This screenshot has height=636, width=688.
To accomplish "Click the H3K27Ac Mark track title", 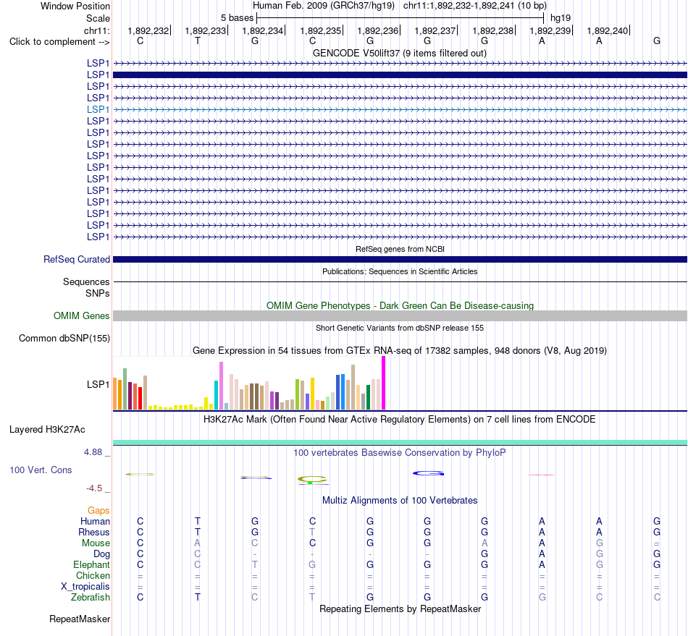I will (400, 419).
